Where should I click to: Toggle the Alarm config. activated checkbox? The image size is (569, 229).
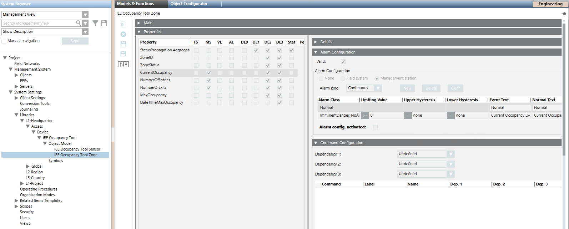[x=375, y=127]
